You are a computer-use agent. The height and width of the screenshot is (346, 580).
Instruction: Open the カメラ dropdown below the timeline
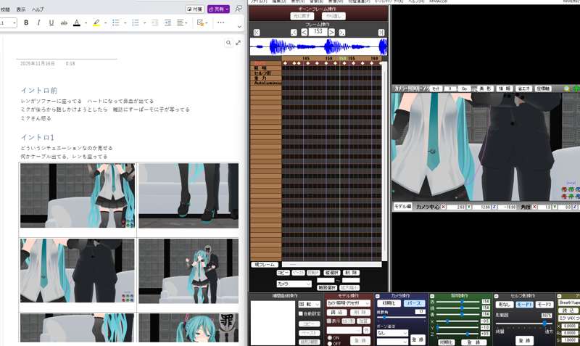(x=294, y=284)
